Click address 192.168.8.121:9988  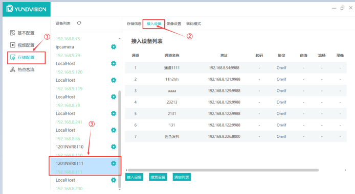pos(224,79)
